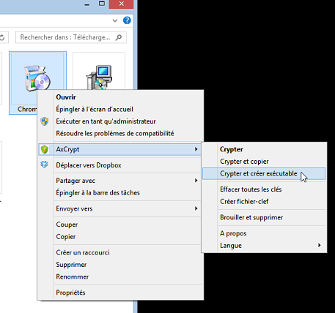Click the refresh arrow button

(3, 37)
